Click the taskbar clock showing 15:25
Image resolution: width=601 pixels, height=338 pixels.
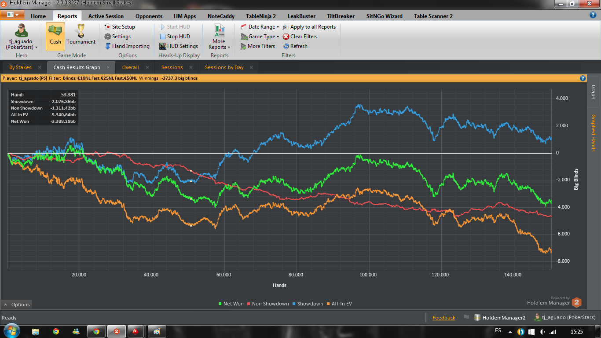point(576,331)
